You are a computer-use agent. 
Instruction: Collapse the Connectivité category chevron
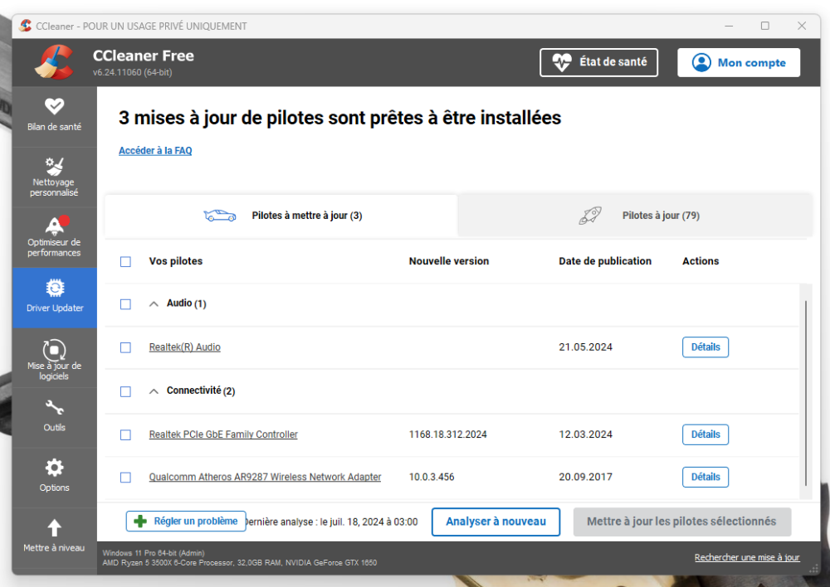(x=154, y=391)
